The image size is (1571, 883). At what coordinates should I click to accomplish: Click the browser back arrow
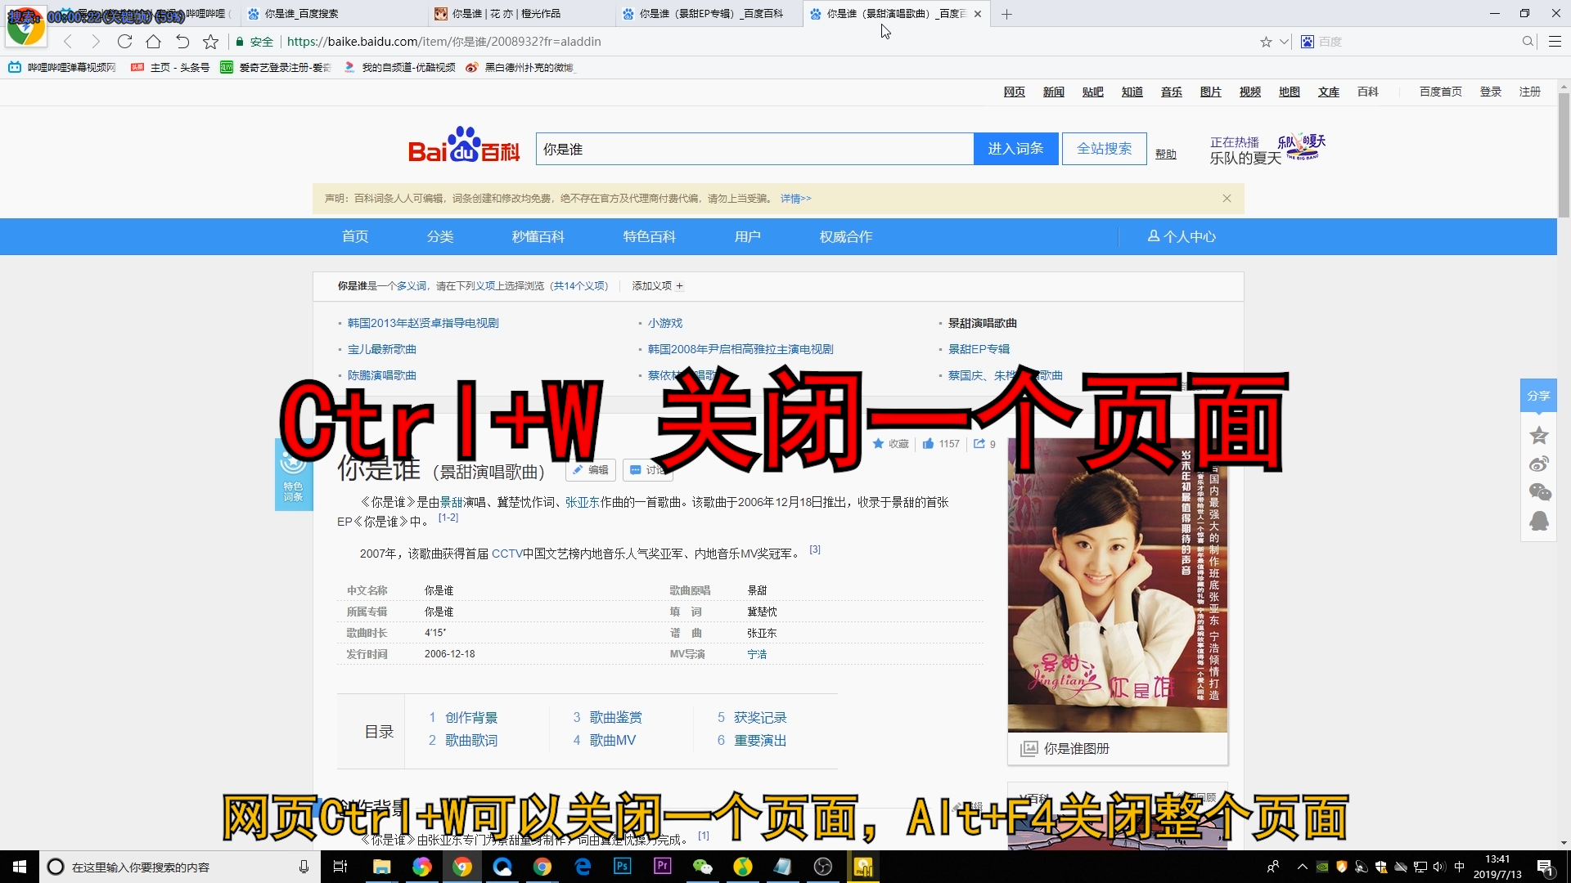pos(68,42)
